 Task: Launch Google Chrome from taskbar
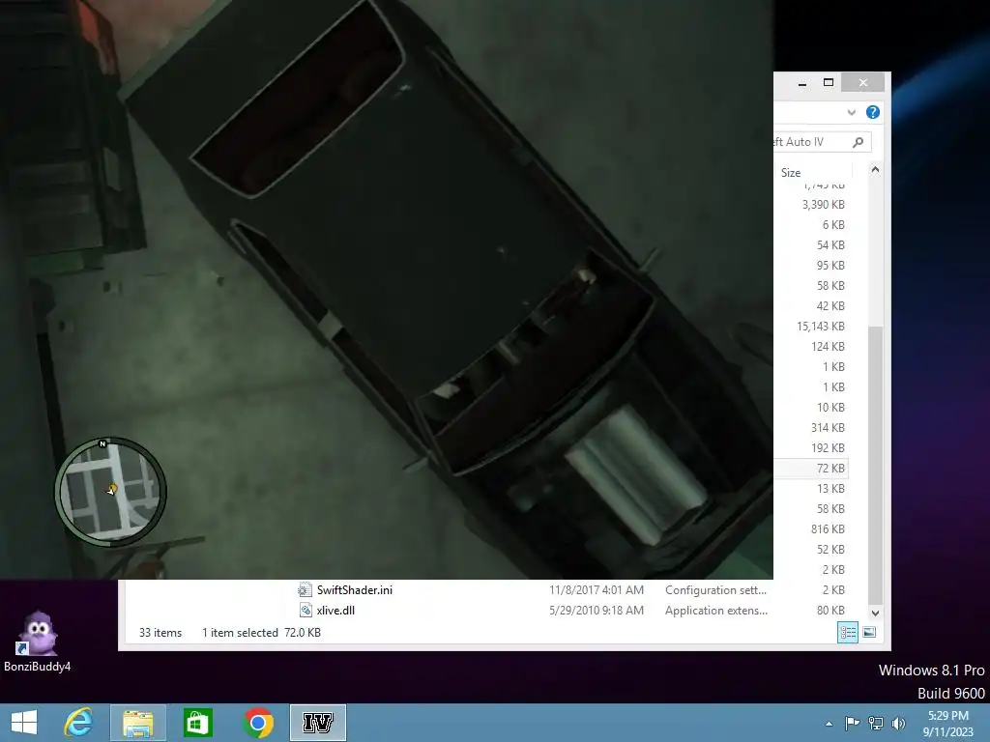pos(257,723)
